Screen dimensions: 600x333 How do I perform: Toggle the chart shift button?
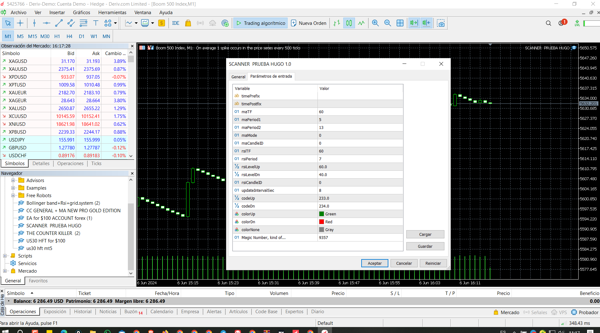click(x=426, y=23)
